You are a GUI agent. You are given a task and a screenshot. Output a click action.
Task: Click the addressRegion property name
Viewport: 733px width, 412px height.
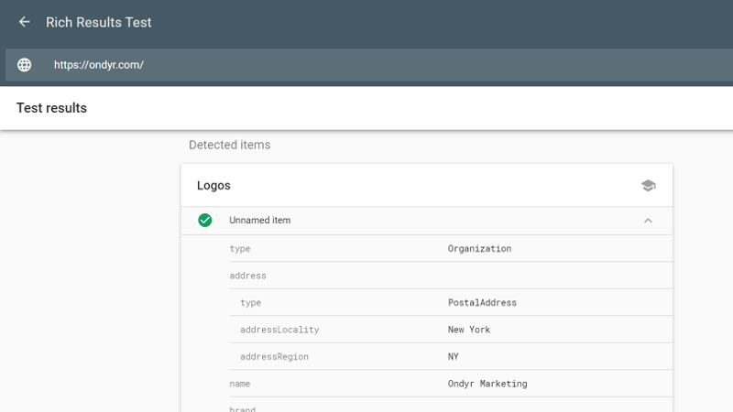(x=274, y=357)
